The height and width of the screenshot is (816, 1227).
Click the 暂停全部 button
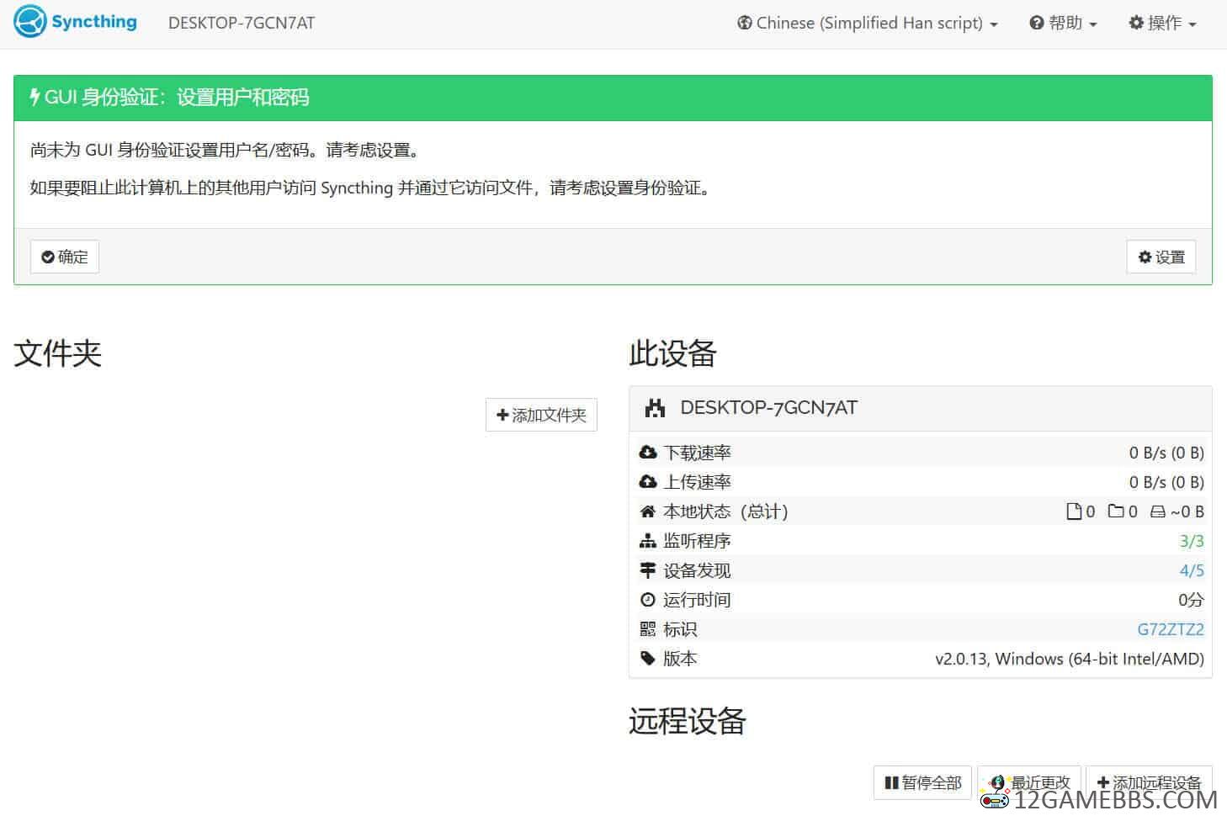(x=923, y=782)
